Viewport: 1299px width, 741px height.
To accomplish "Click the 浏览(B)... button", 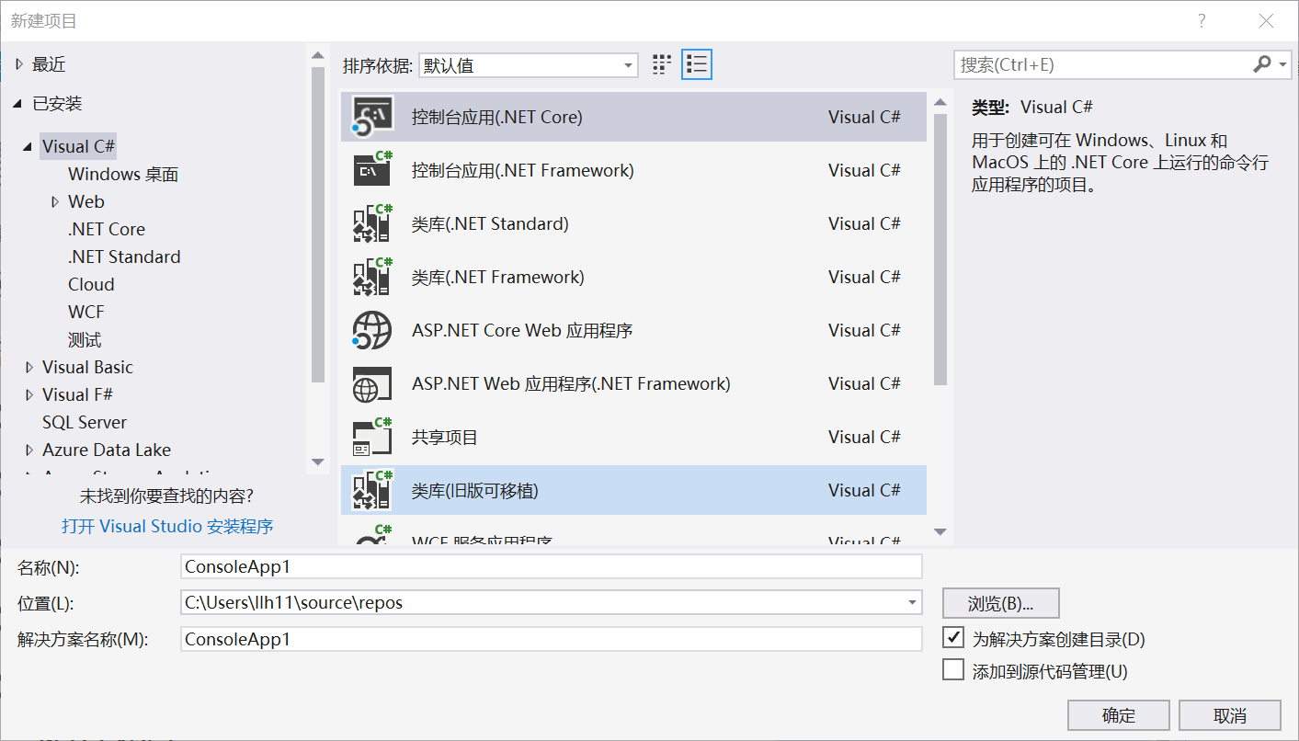I will pyautogui.click(x=1001, y=603).
